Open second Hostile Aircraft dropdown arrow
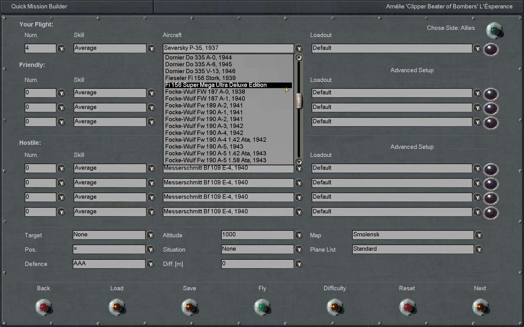524x327 pixels. coord(299,183)
